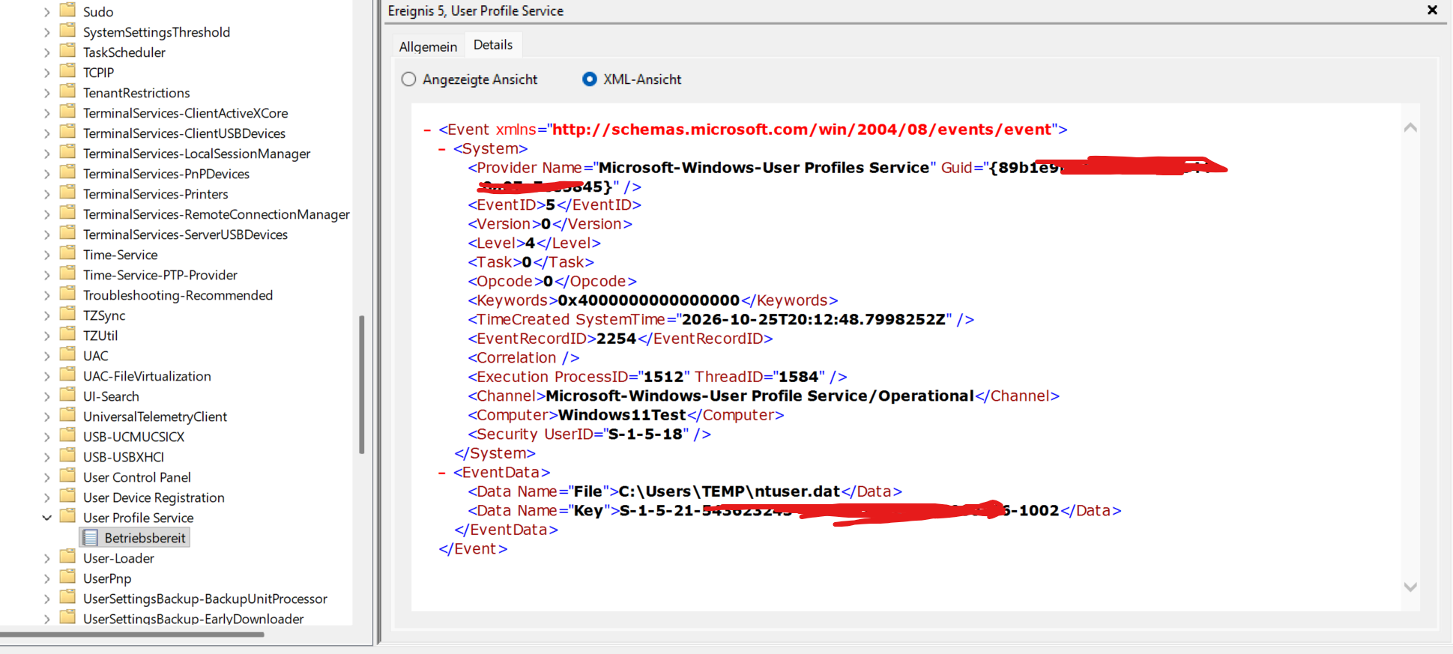1453x654 pixels.
Task: Click the tree panel vertical scrollbar thumb
Action: coord(362,384)
